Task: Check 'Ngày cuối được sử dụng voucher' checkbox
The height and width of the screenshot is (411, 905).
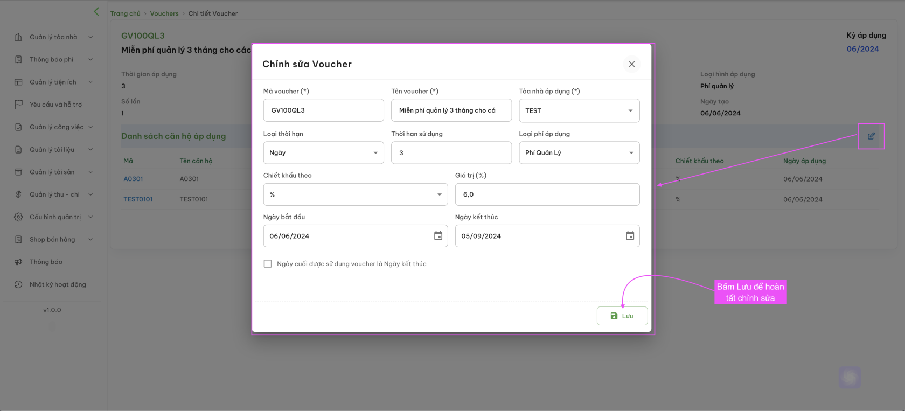Action: [268, 264]
